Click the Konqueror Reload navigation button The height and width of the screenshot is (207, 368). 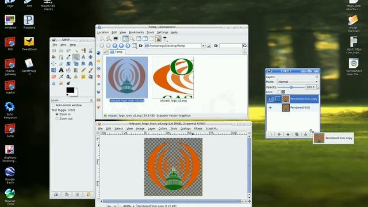128,45
